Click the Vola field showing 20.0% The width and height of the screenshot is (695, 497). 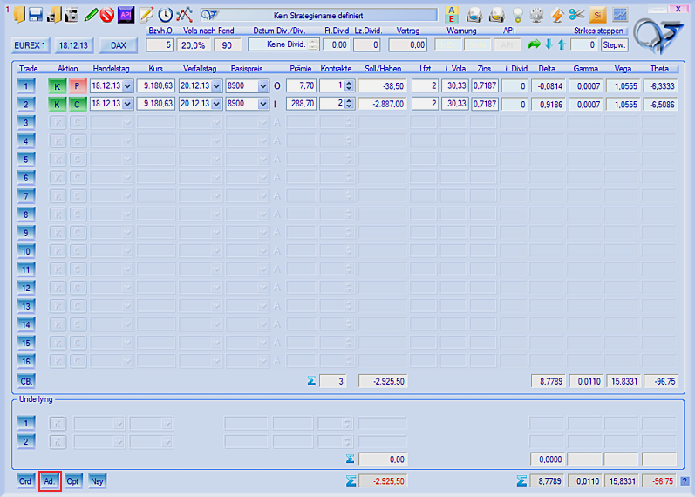(194, 44)
